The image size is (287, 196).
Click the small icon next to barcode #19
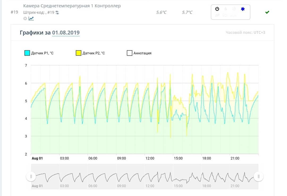[x=57, y=13]
